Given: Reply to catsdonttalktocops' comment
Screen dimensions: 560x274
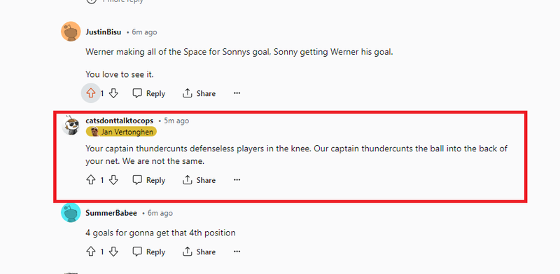Looking at the screenshot, I should coord(149,180).
